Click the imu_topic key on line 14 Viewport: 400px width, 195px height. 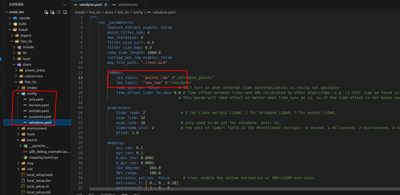[x=126, y=83]
